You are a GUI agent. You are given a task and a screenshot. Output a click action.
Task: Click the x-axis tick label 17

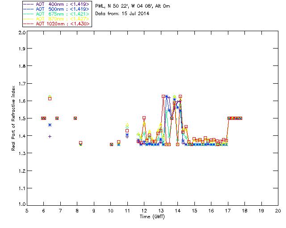228,211
